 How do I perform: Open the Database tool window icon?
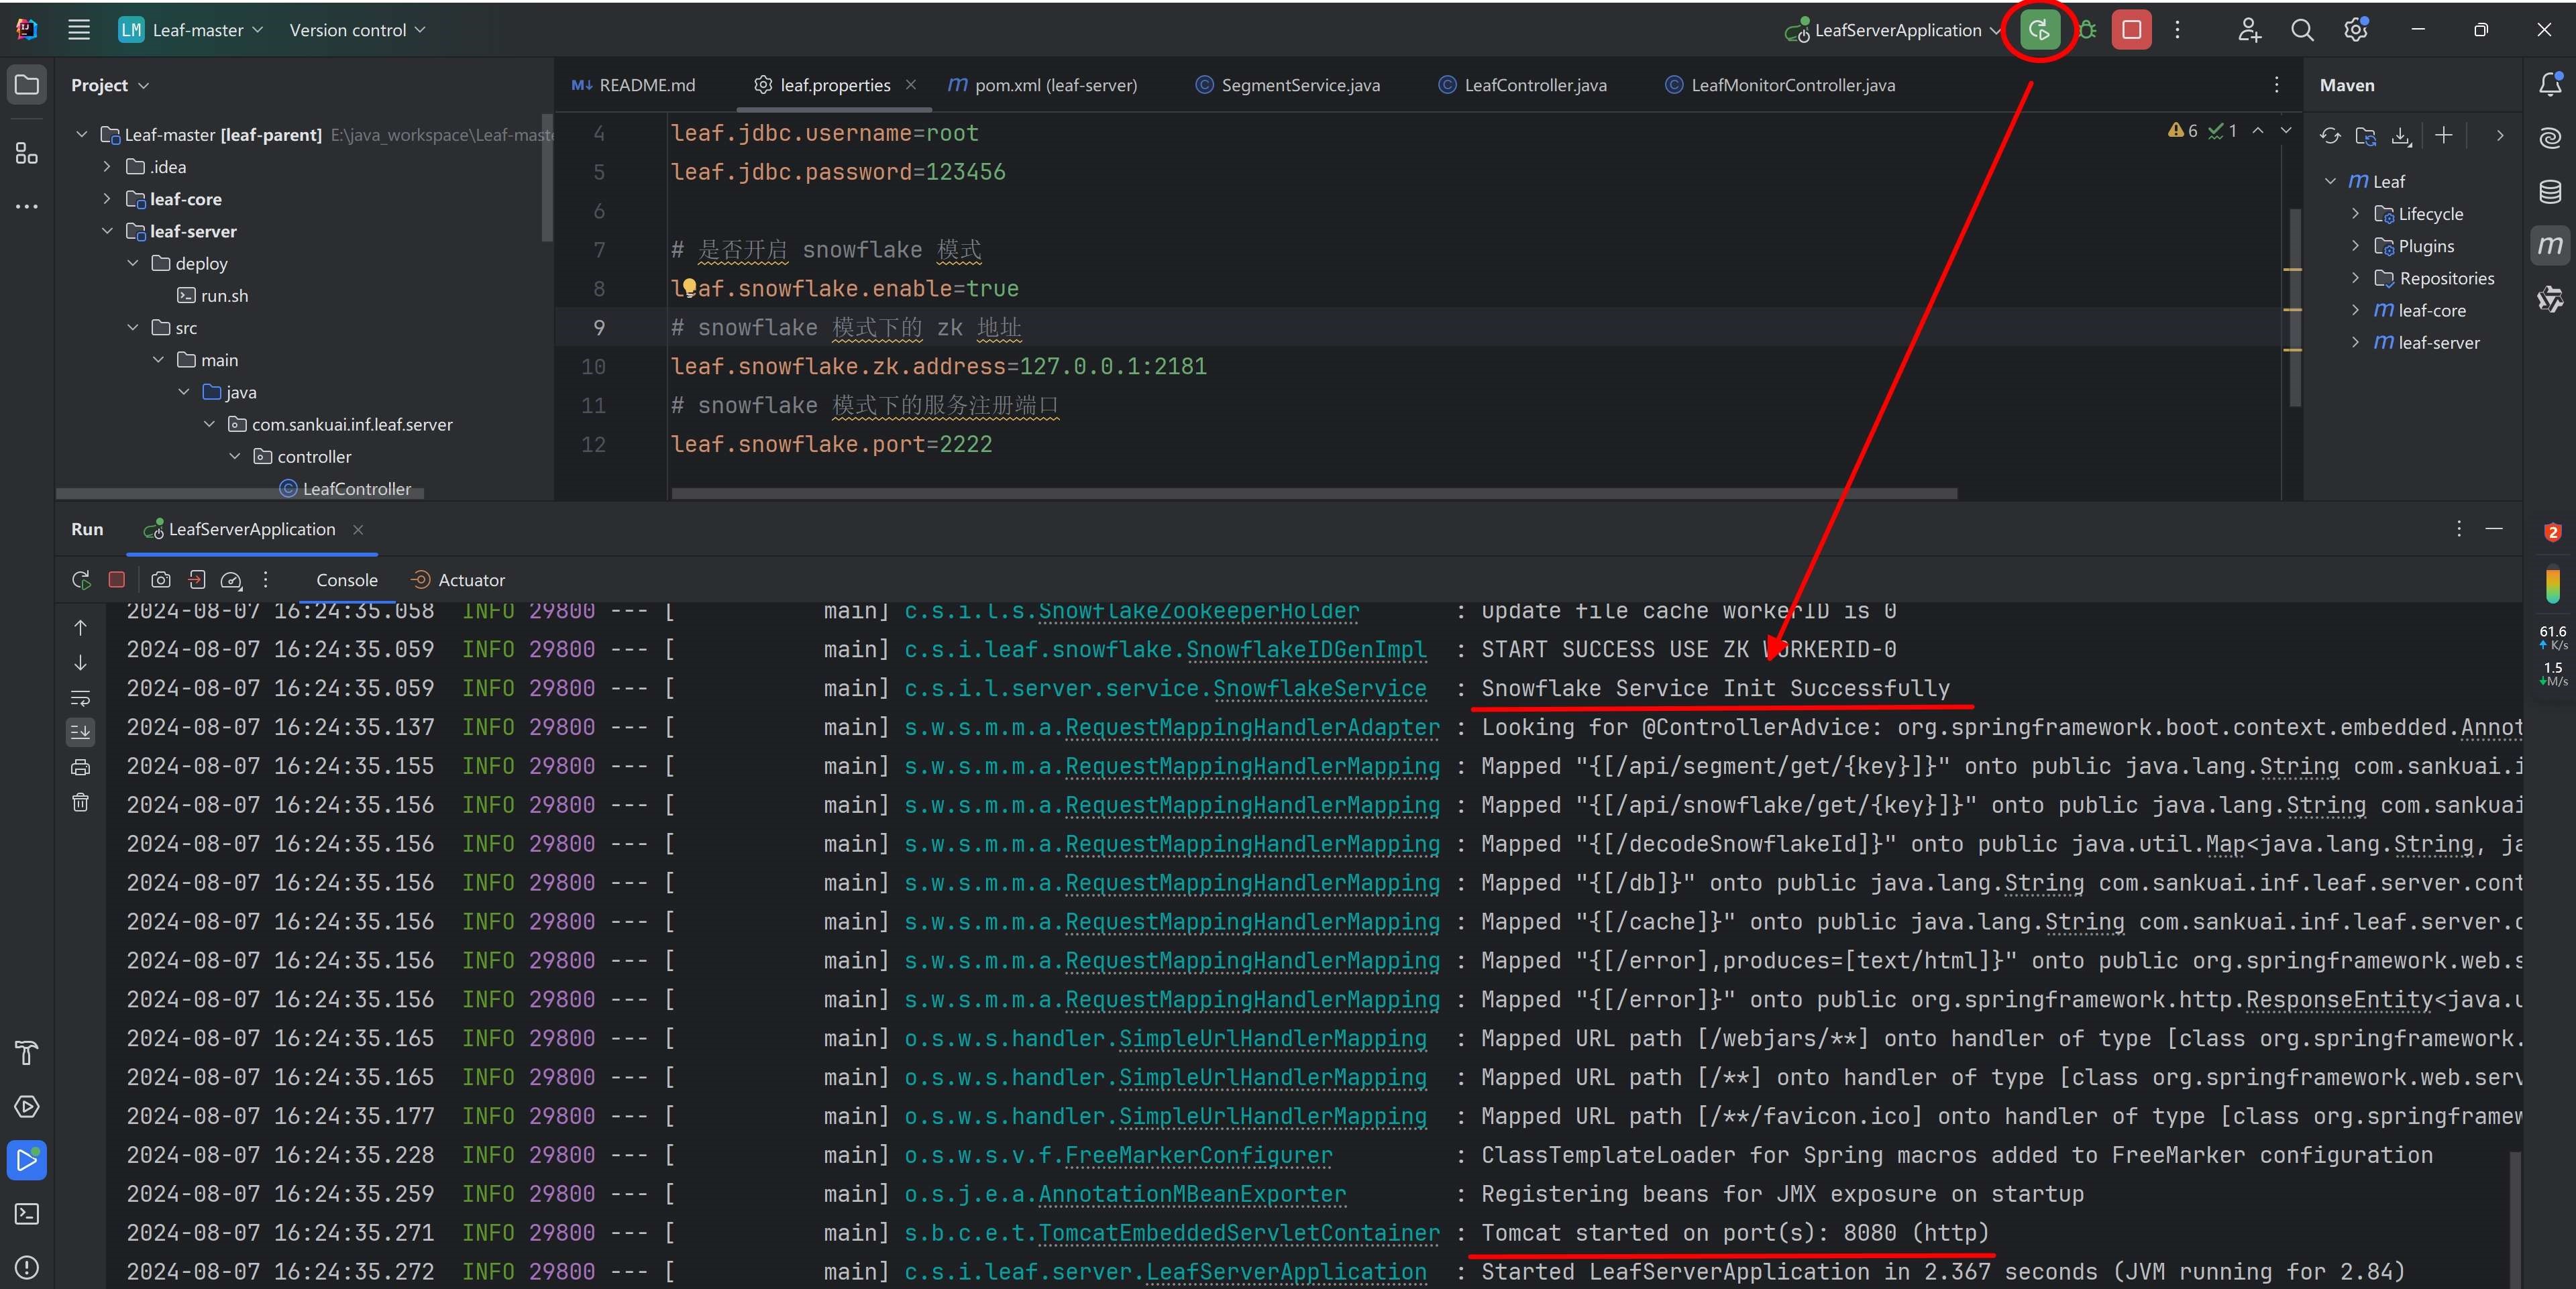tap(2550, 192)
